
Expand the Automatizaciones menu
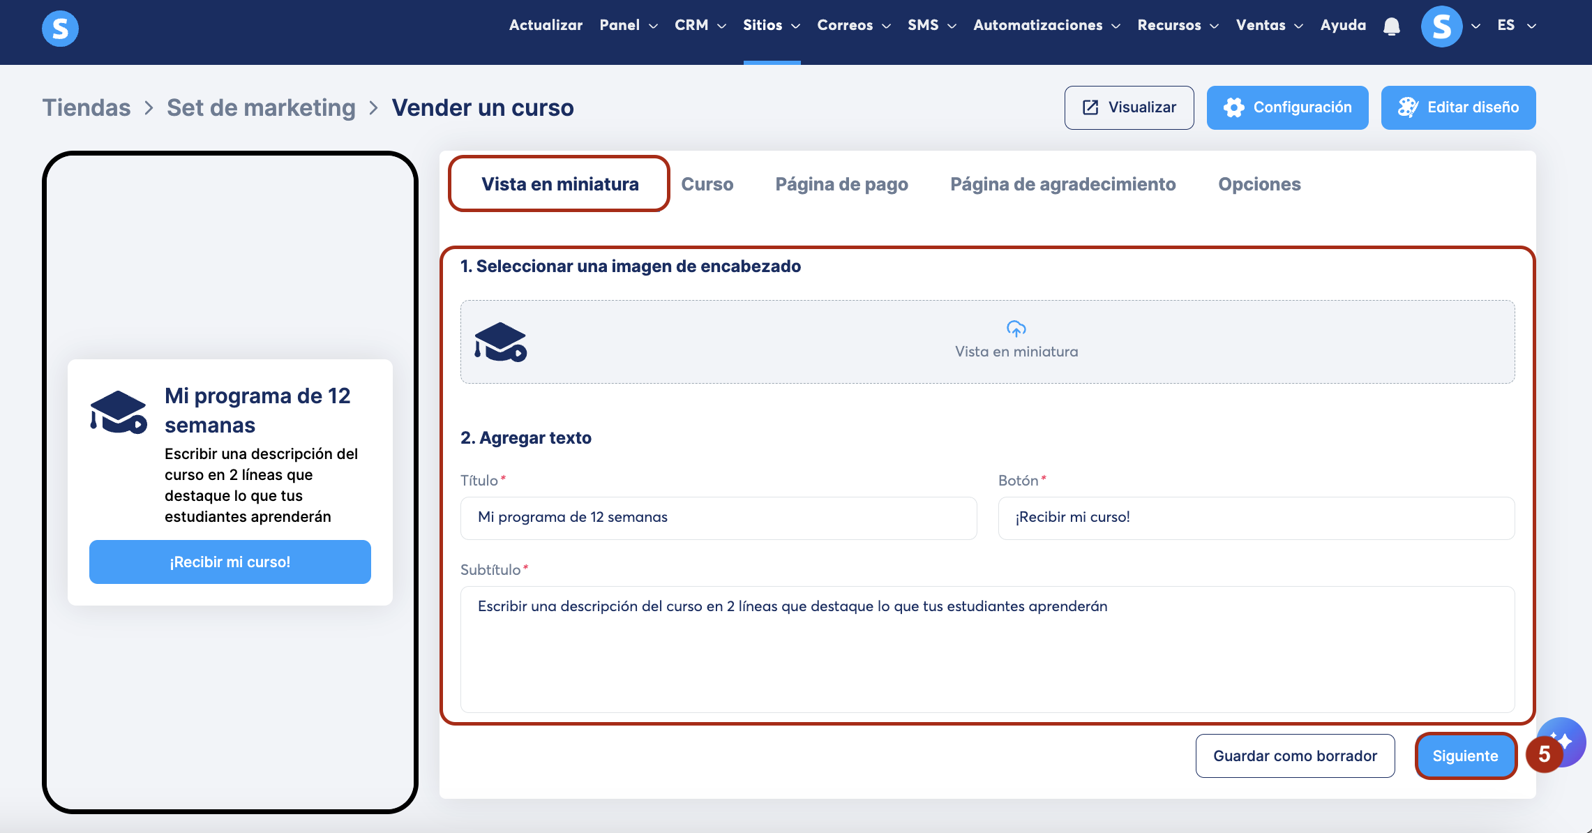point(1046,26)
